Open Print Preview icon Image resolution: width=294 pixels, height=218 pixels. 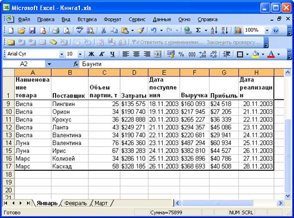pyautogui.click(x=67, y=30)
